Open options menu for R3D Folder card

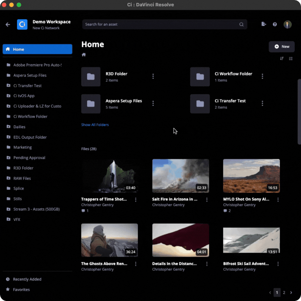153,76
